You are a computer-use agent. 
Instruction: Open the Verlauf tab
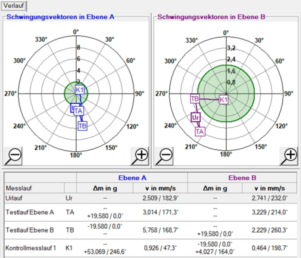pos(14,5)
